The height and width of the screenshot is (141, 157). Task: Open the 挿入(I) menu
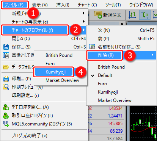click(x=63, y=5)
